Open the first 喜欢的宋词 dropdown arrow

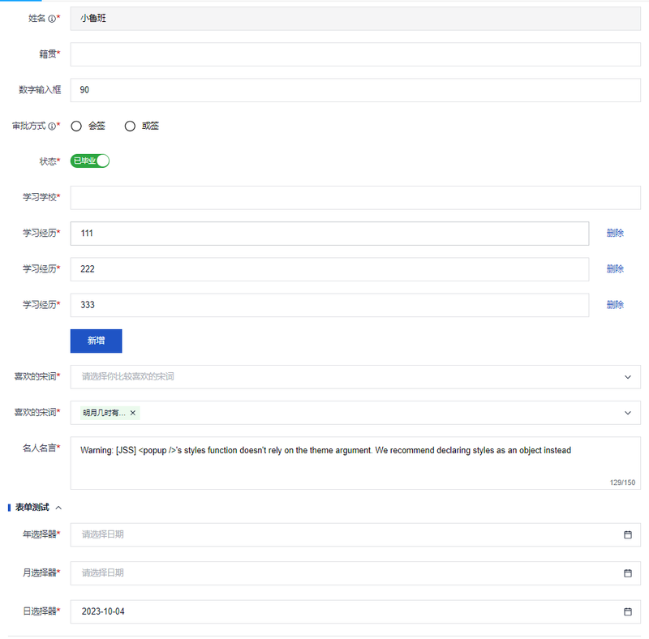tap(627, 377)
